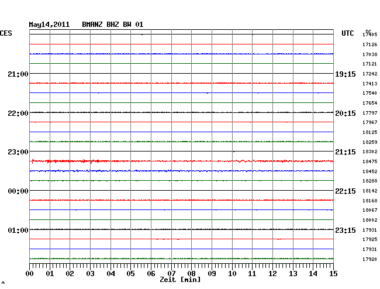Click the 01 minute tick label
This screenshot has height=289, width=380.
pos(50,274)
